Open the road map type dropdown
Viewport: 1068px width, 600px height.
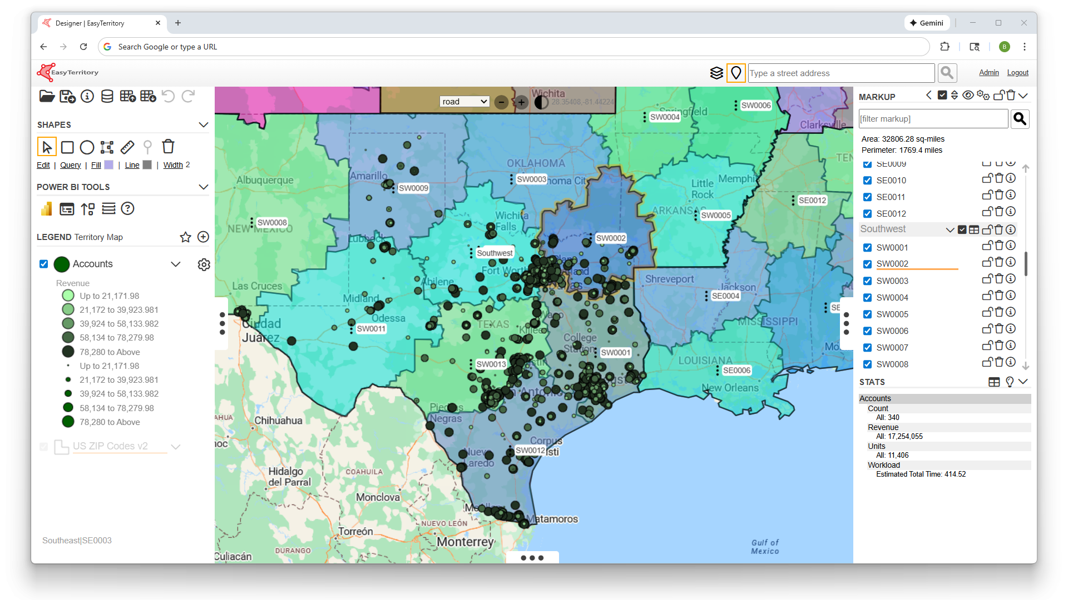coord(464,102)
